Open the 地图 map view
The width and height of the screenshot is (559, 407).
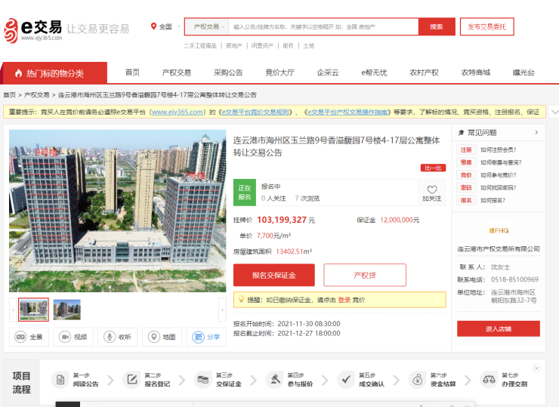162,337
